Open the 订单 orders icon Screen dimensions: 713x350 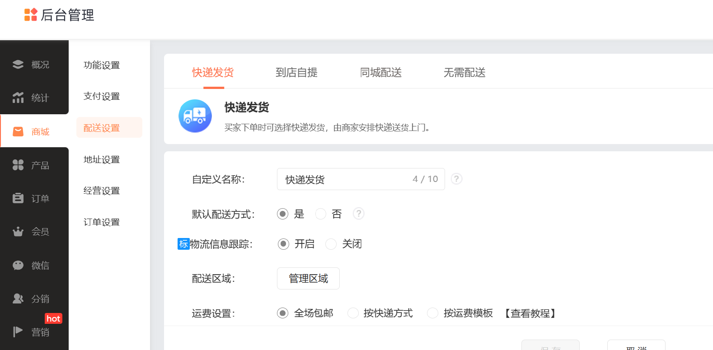[x=18, y=198]
